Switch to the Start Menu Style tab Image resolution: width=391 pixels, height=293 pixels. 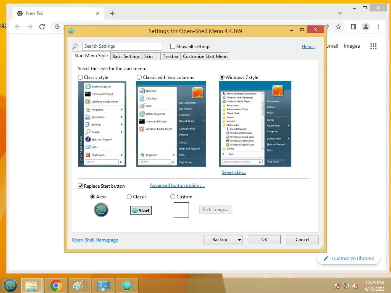[x=91, y=56]
